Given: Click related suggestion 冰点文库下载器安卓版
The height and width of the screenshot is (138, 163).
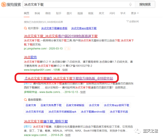Looking at the screenshot, I should click(54, 28).
